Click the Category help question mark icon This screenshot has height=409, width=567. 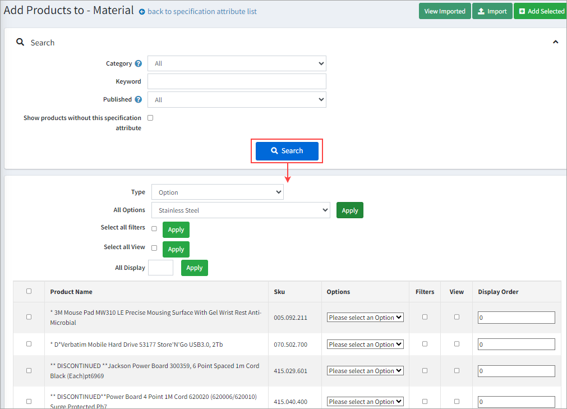coord(138,64)
